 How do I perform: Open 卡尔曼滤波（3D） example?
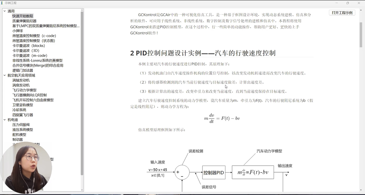tap(26, 51)
